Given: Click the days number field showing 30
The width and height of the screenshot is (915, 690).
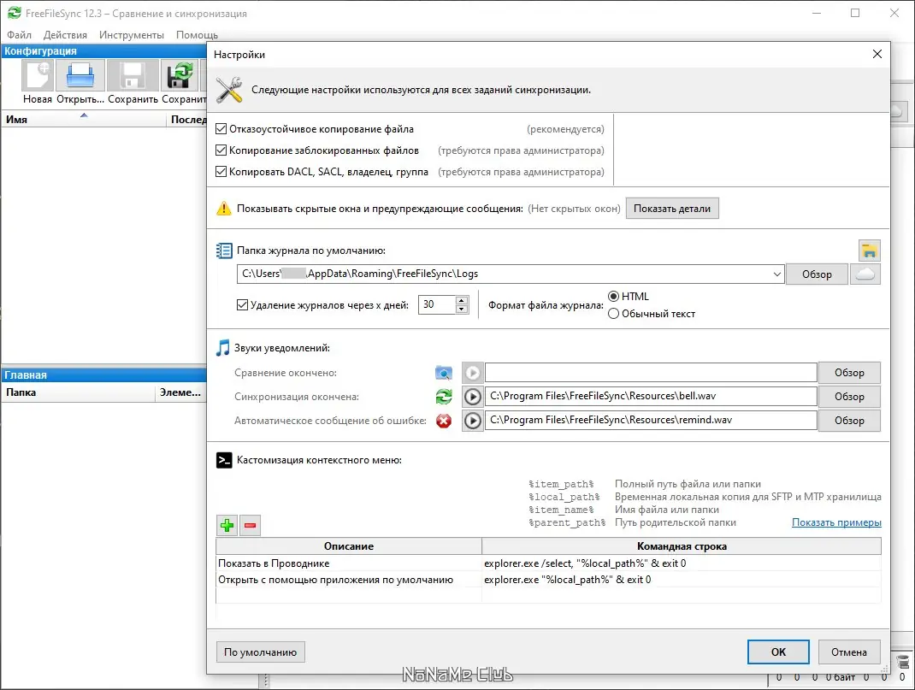Looking at the screenshot, I should [436, 304].
